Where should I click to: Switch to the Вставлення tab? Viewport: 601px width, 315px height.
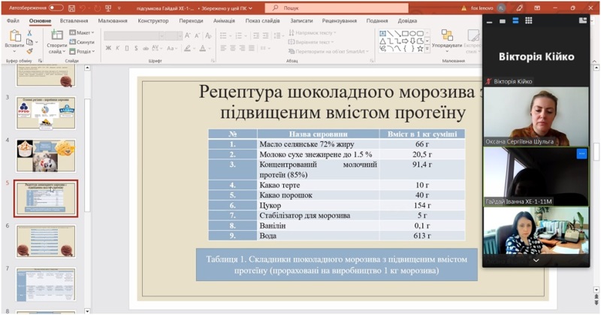(74, 21)
